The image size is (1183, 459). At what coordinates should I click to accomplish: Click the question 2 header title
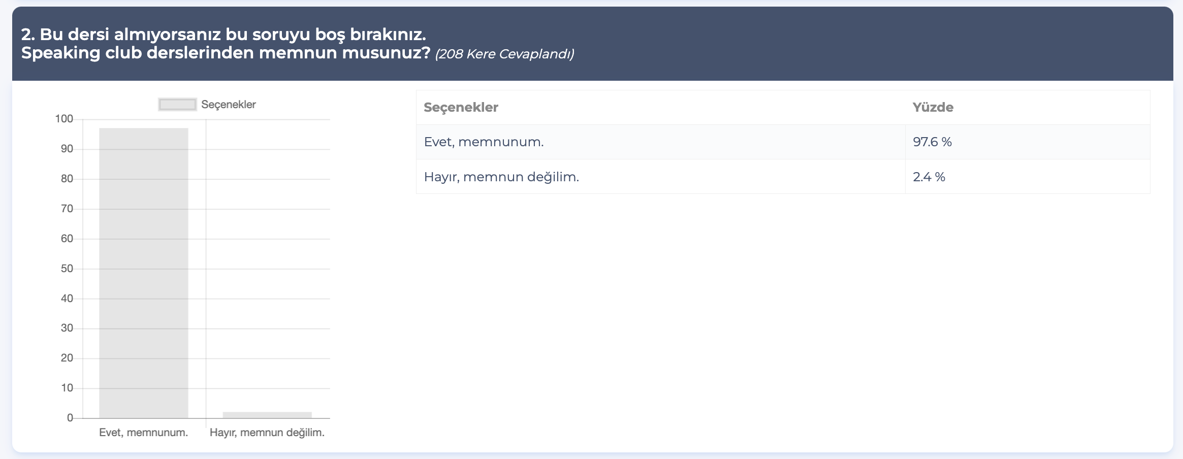pos(223,35)
